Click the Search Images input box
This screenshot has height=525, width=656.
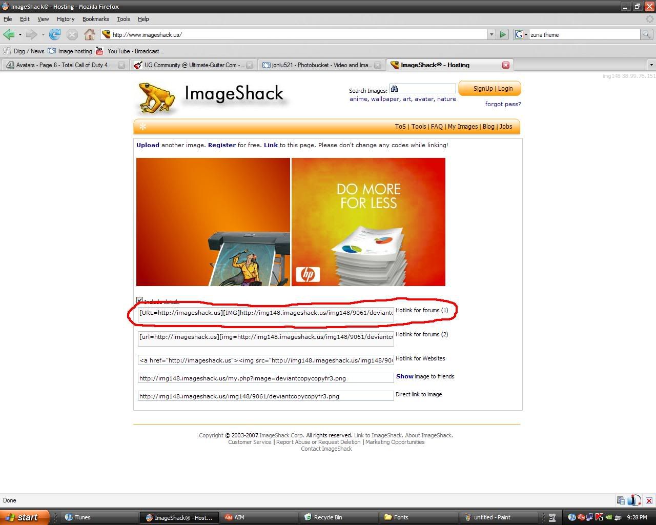[x=422, y=88]
